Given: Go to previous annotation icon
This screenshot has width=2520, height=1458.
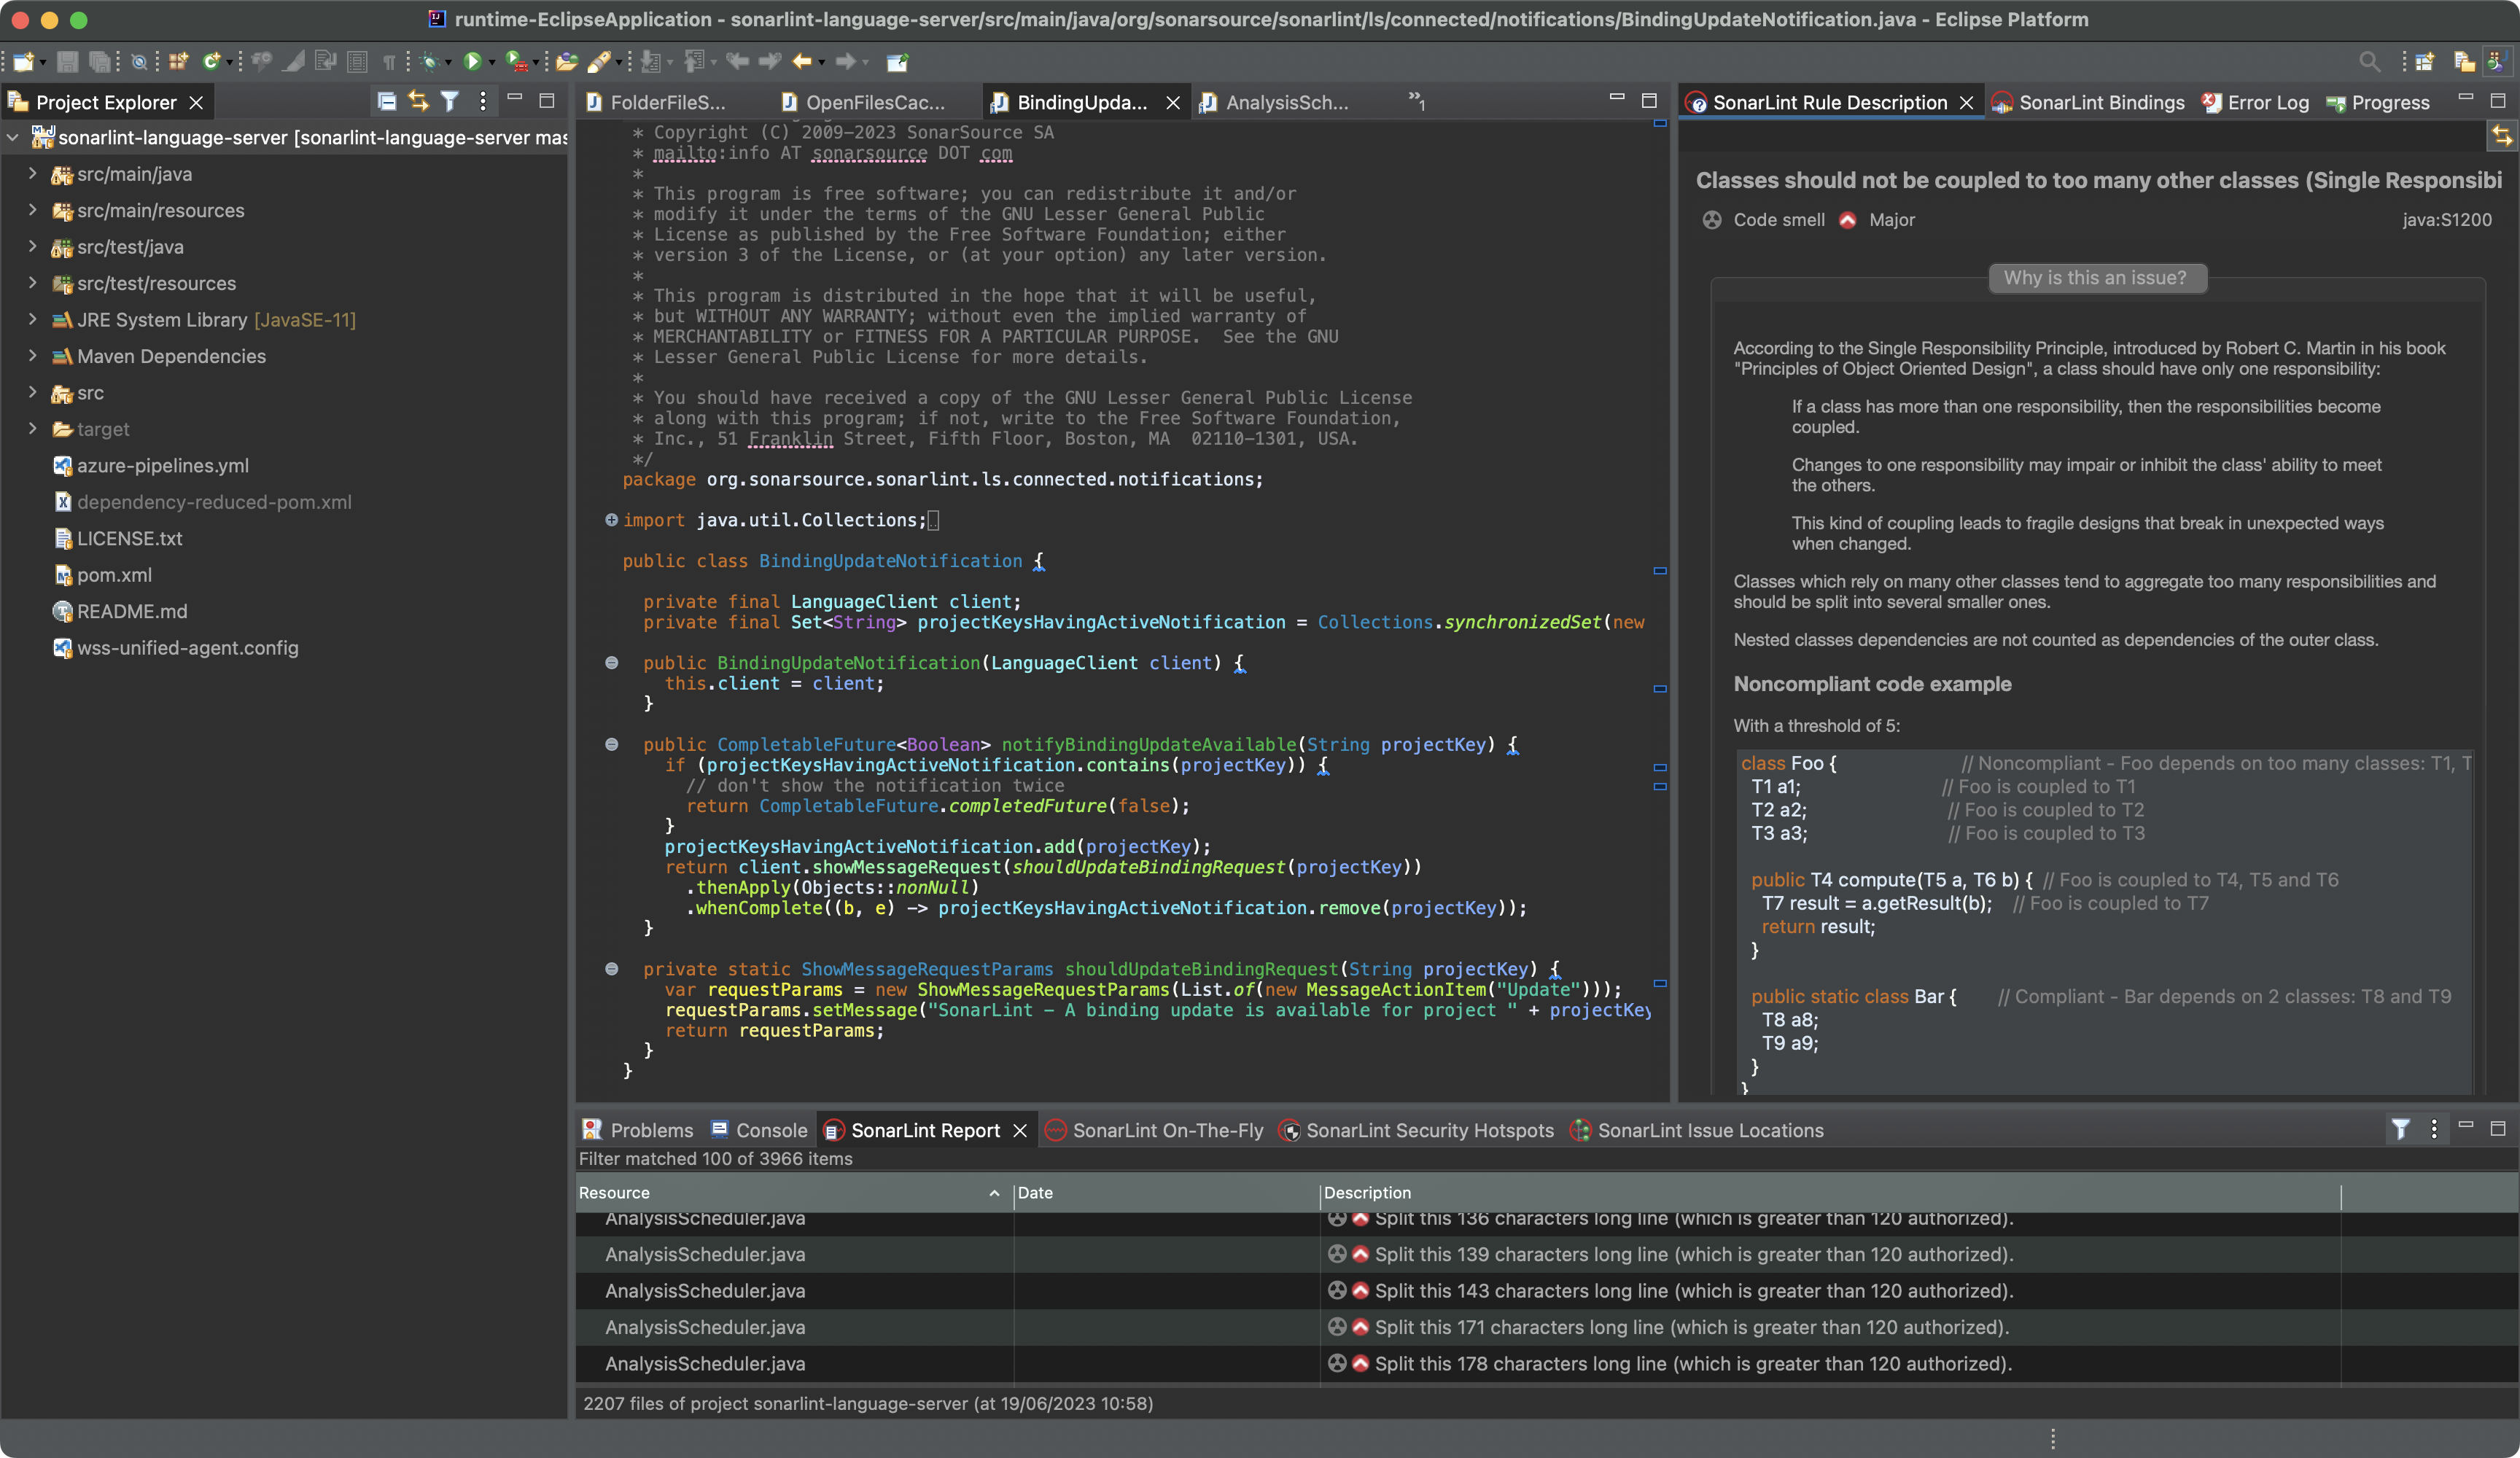Looking at the screenshot, I should pyautogui.click(x=695, y=62).
